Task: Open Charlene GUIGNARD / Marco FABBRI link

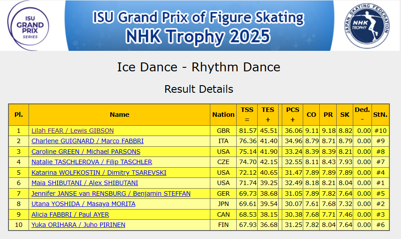Action: pos(88,141)
